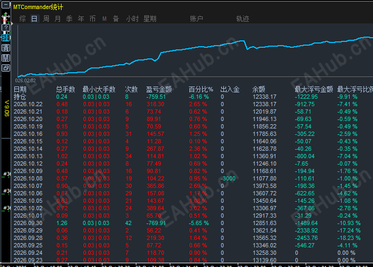Select the 2026.10.21 date row
The height and width of the screenshot is (267, 373).
(28, 111)
